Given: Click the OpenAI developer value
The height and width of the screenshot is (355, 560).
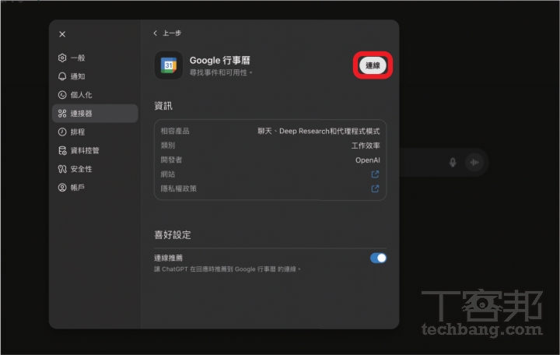Looking at the screenshot, I should click(367, 160).
